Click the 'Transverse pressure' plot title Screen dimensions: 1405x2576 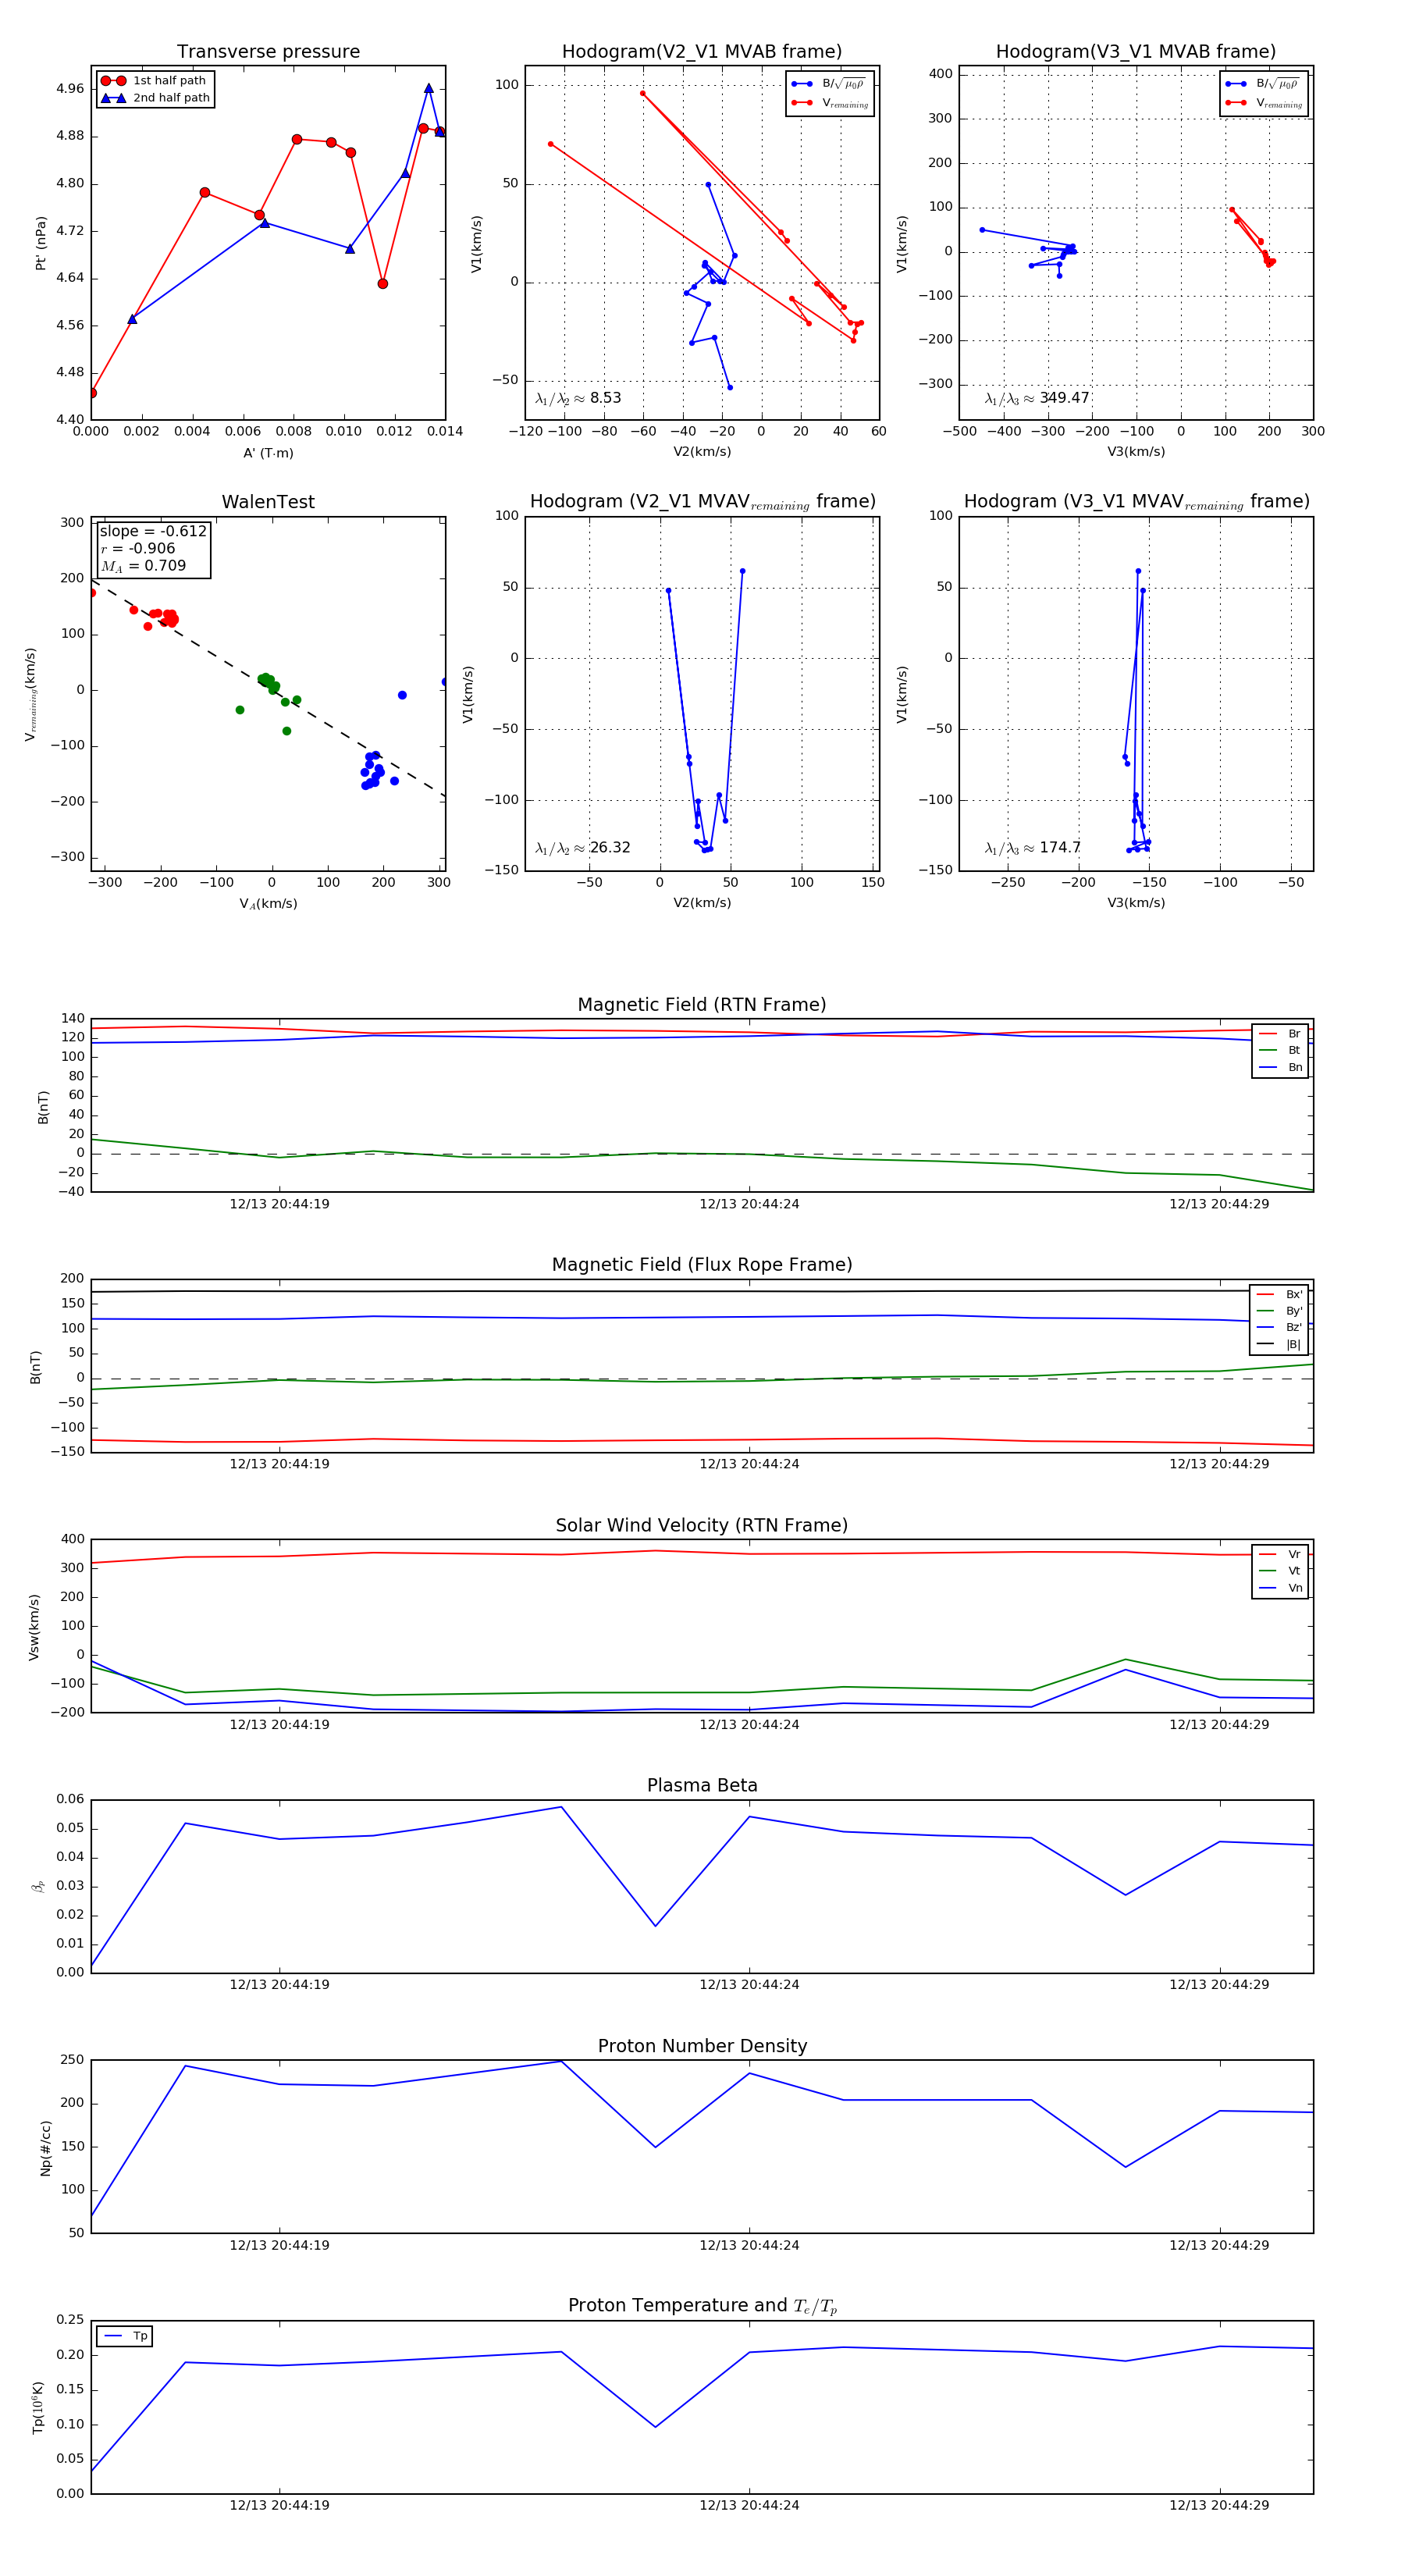click(x=268, y=52)
